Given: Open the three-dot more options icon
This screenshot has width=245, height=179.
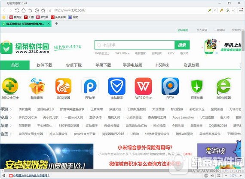Looking at the screenshot, I should click(x=234, y=10).
